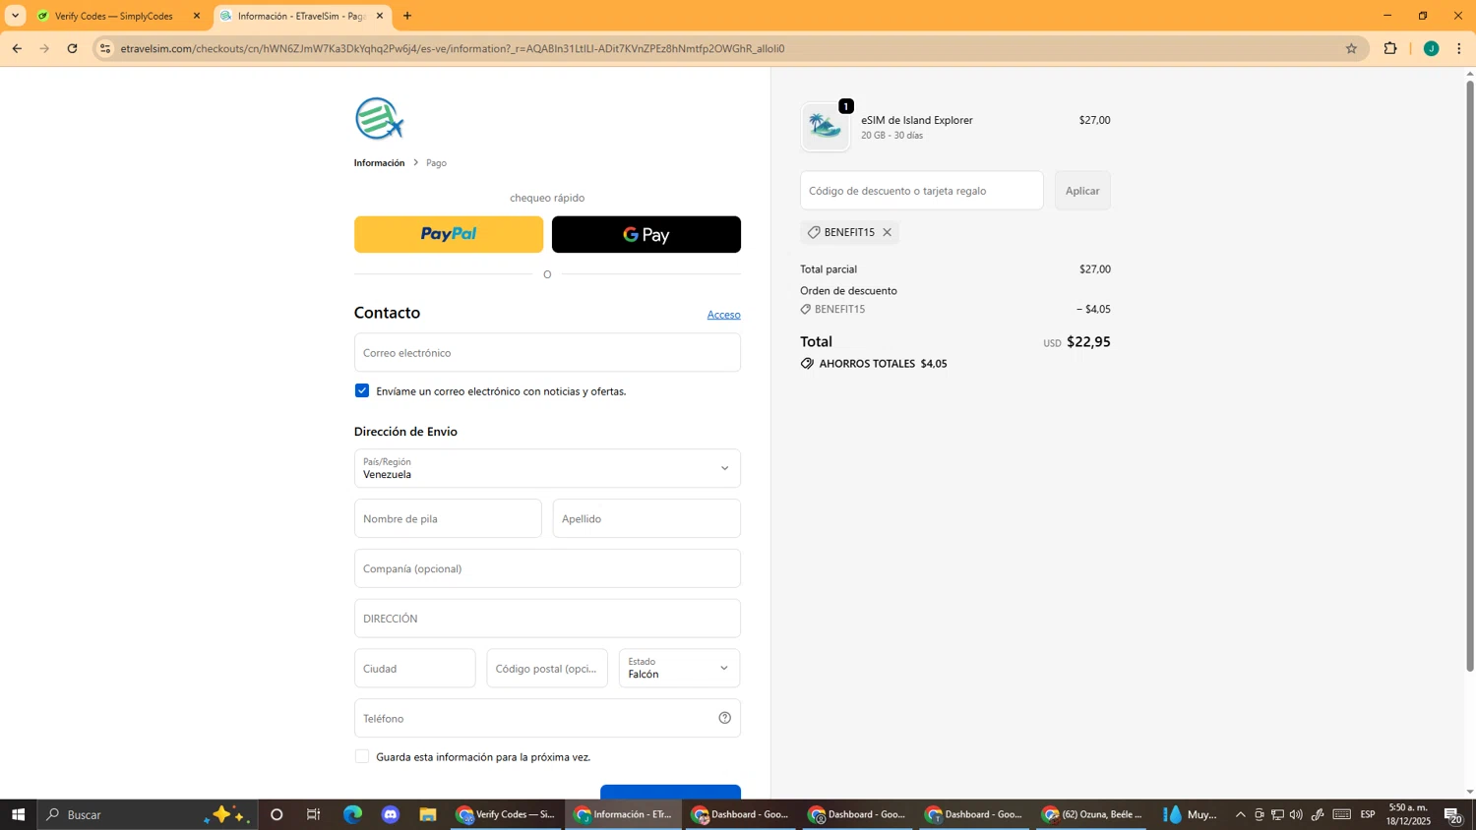Click the eSIM de Island Explorer thumbnail
Image resolution: width=1476 pixels, height=830 pixels.
point(825,127)
